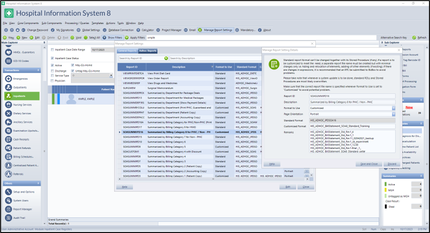Image resolution: width=430 pixels, height=233 pixels.
Task: Click the Audit Trail sidebar icon
Action: [x=9, y=218]
